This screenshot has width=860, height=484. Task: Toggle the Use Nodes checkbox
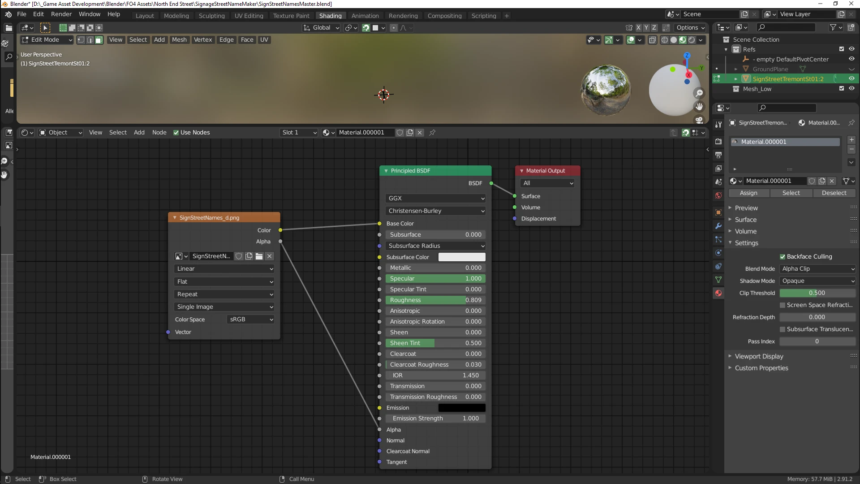click(x=176, y=133)
